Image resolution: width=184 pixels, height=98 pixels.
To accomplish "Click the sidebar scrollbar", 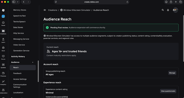I will click(x=38, y=71).
